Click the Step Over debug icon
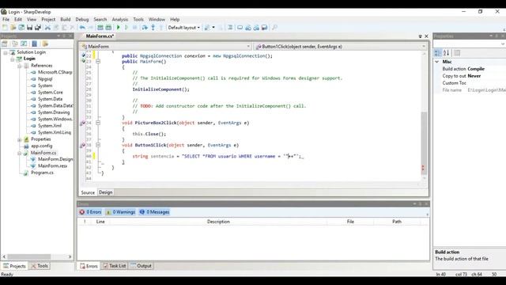This screenshot has width=506, height=285. coord(145,28)
